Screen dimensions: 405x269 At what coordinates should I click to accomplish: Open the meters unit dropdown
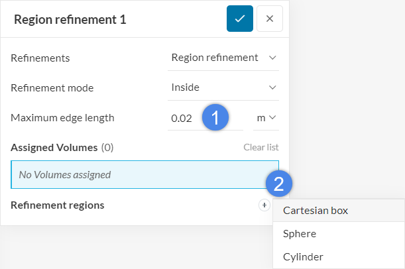[x=266, y=118]
